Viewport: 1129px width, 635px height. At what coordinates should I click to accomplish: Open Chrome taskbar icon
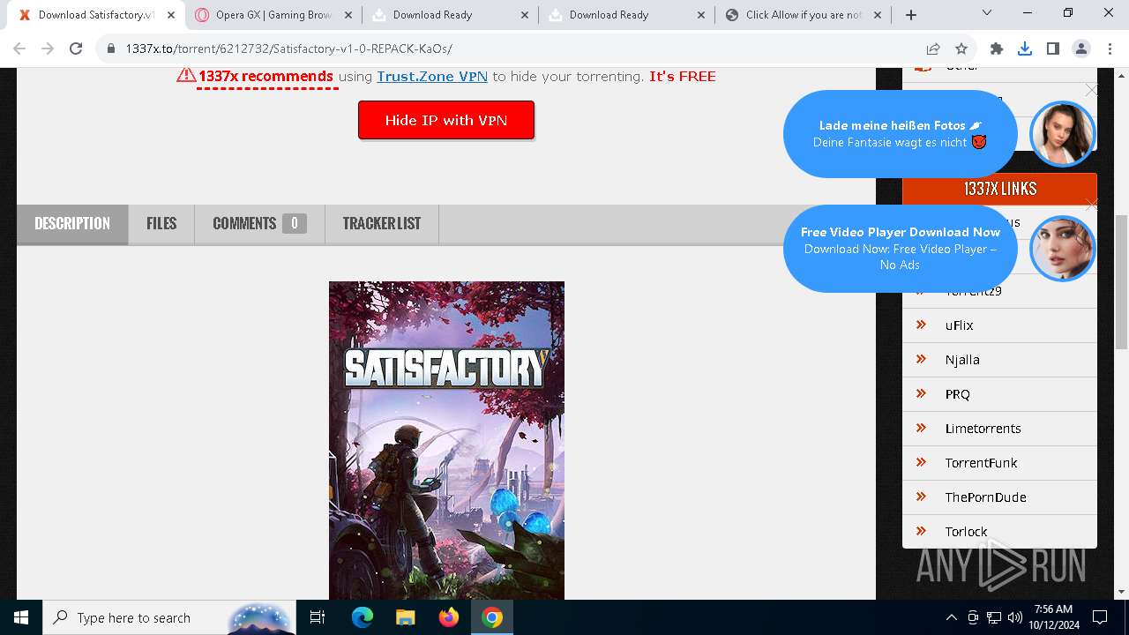492,617
